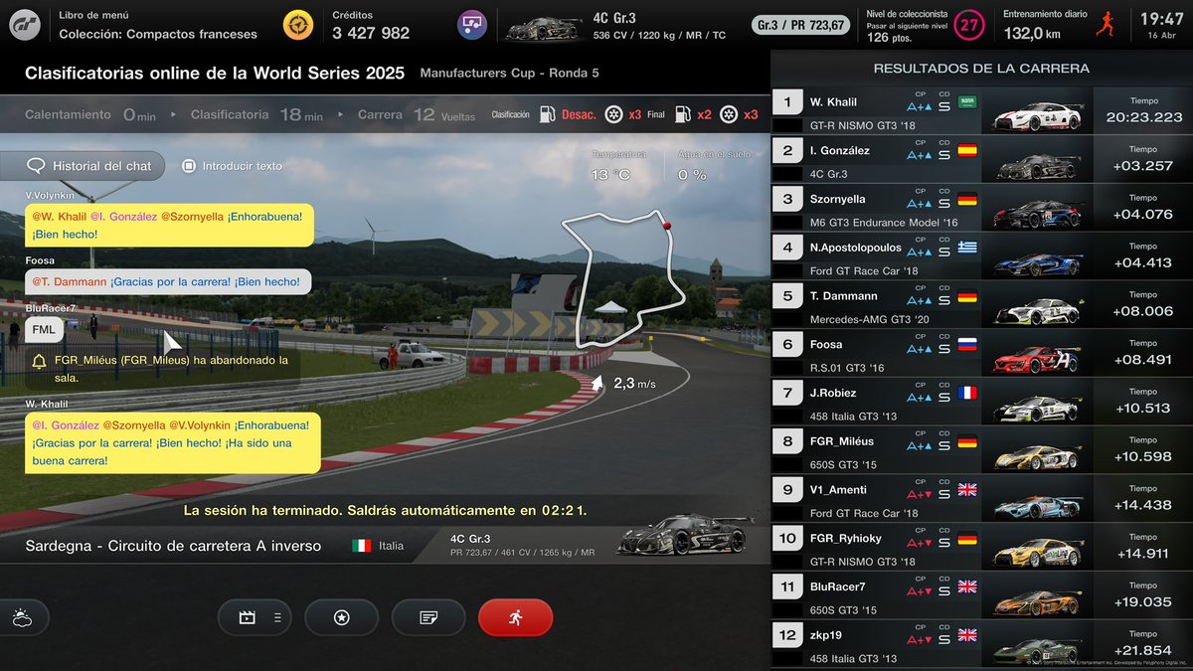Open the purple garage car icon

(472, 25)
